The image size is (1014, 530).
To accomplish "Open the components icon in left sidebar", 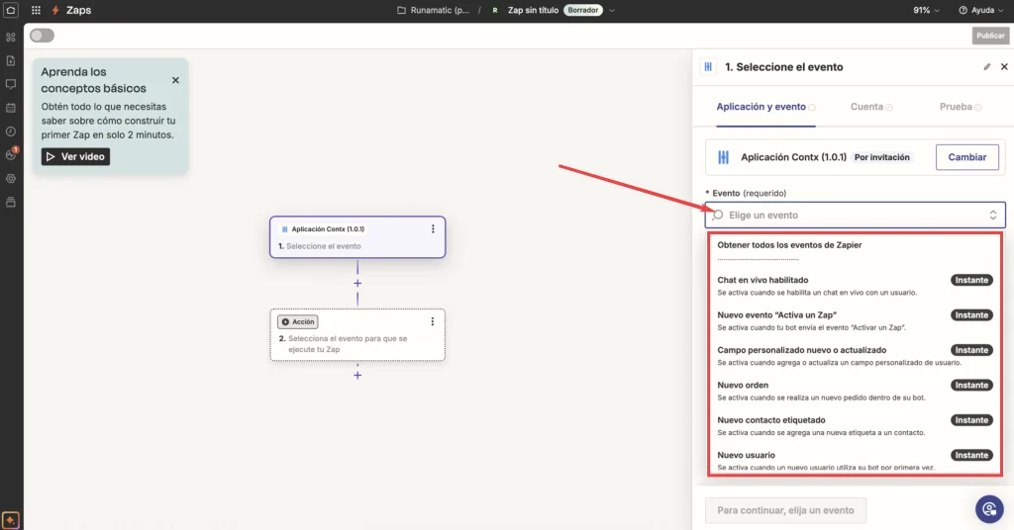I will click(11, 38).
